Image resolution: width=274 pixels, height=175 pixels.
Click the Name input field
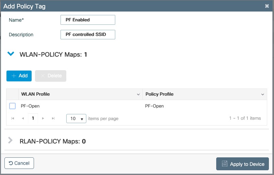coord(88,20)
